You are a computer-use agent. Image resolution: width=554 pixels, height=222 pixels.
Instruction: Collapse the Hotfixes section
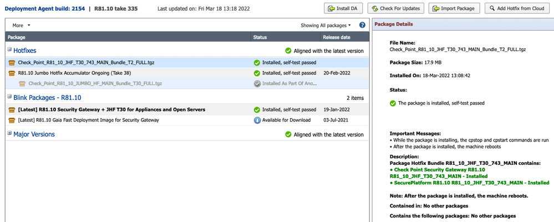(9, 50)
